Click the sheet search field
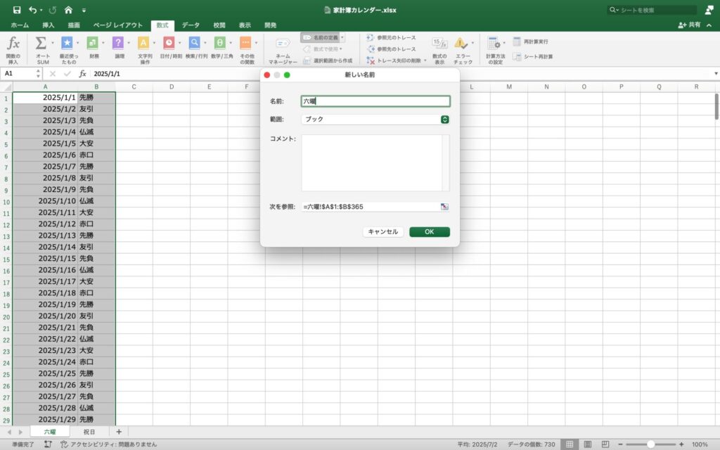This screenshot has height=450, width=720. click(x=652, y=10)
